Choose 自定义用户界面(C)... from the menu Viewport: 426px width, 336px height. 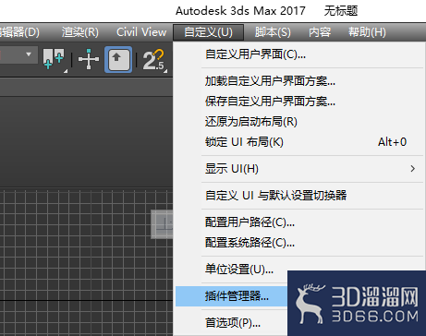(298, 54)
